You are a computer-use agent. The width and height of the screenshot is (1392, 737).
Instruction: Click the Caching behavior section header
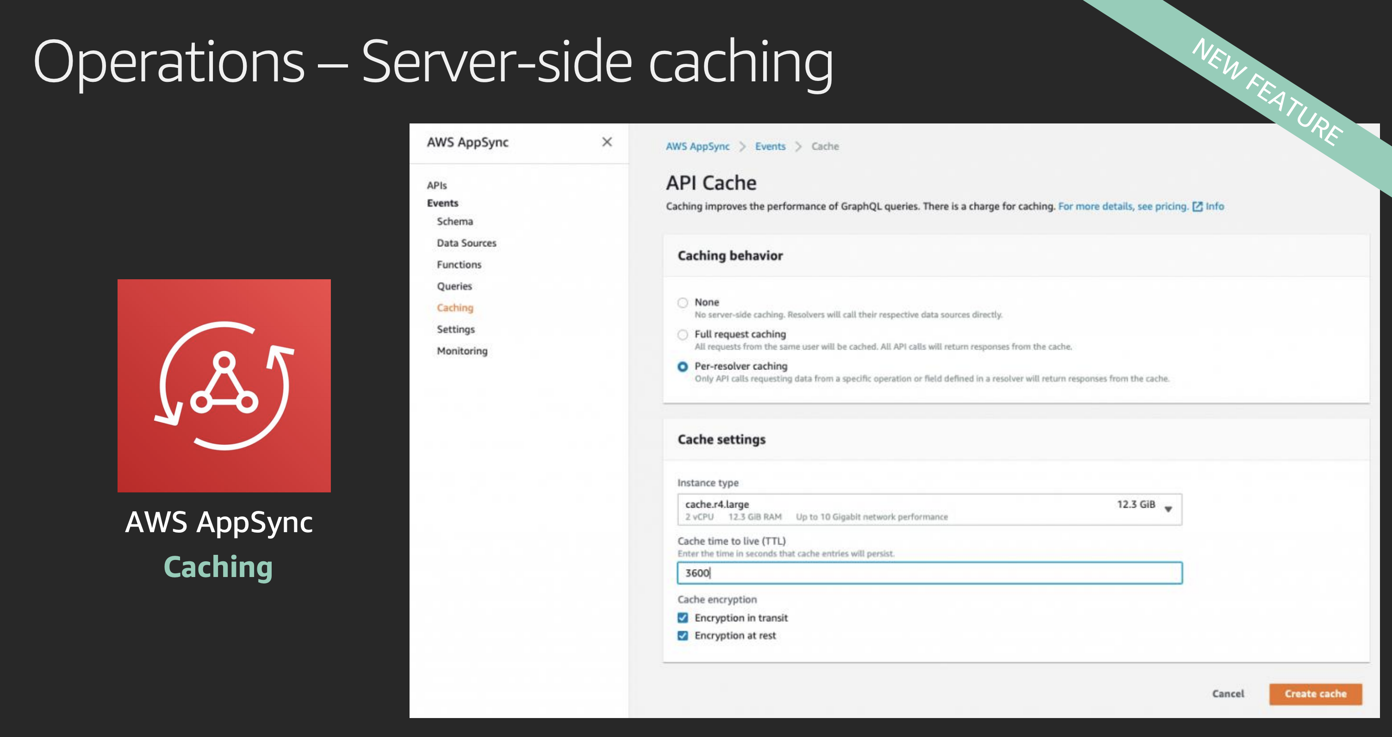[730, 255]
